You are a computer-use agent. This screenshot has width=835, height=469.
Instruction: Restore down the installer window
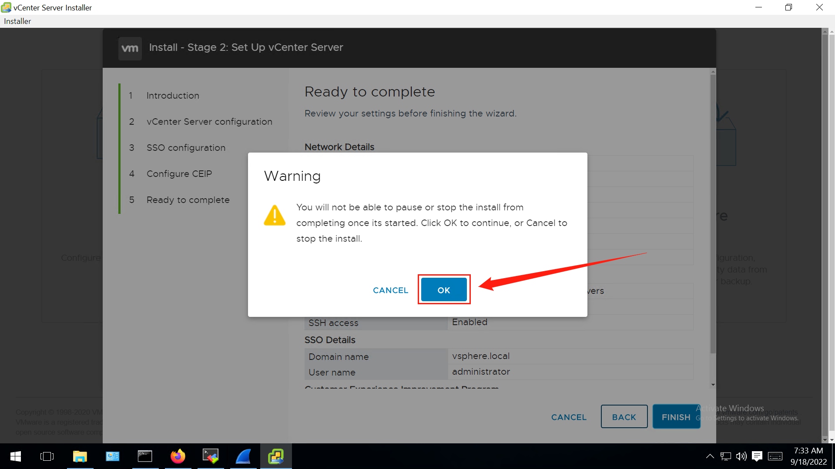[x=788, y=7]
